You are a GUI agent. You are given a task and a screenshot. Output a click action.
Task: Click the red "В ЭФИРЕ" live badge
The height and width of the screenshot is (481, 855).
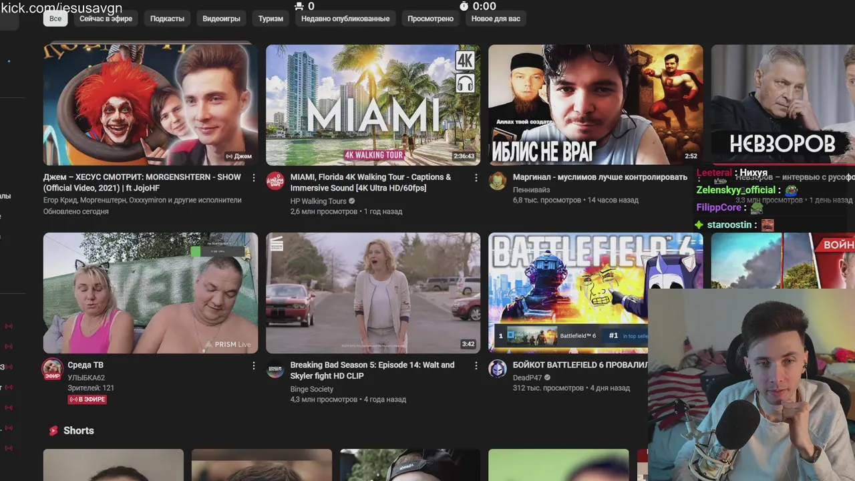[88, 399]
